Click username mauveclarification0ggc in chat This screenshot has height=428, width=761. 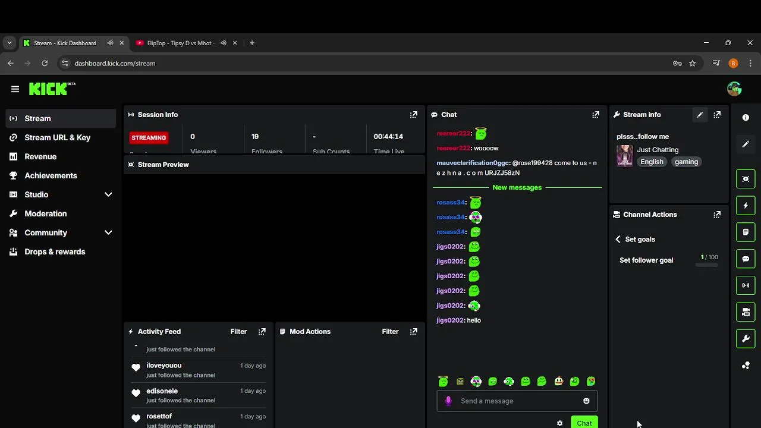point(473,163)
